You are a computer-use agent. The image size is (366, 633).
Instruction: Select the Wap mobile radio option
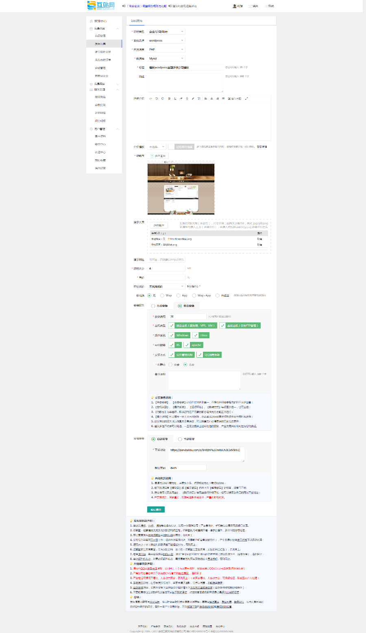coord(162,296)
